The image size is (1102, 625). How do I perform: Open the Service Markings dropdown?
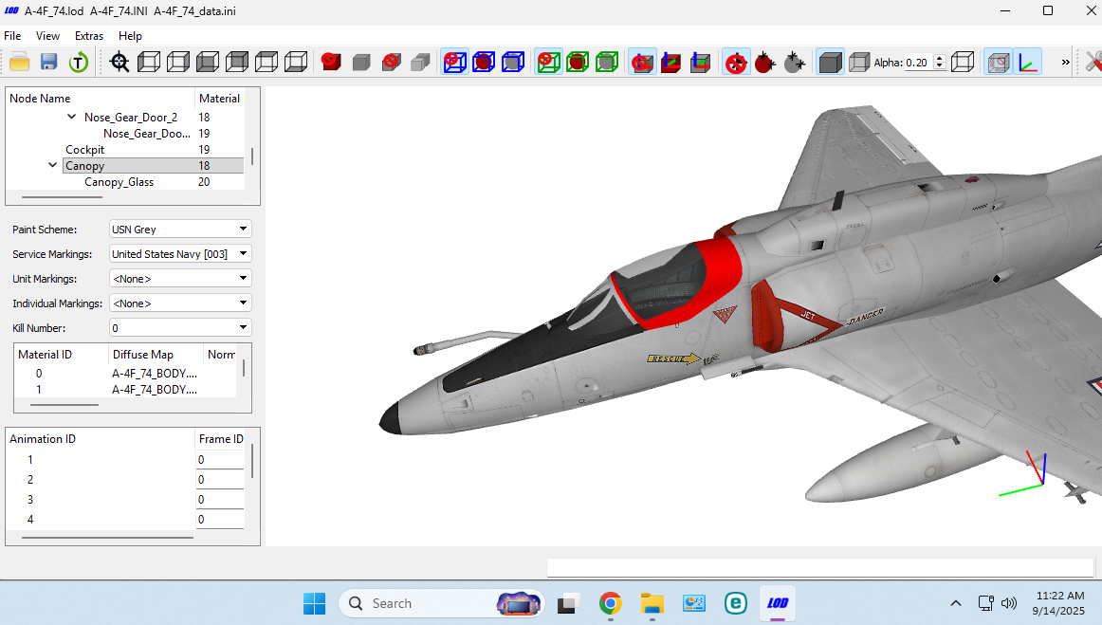[180, 254]
